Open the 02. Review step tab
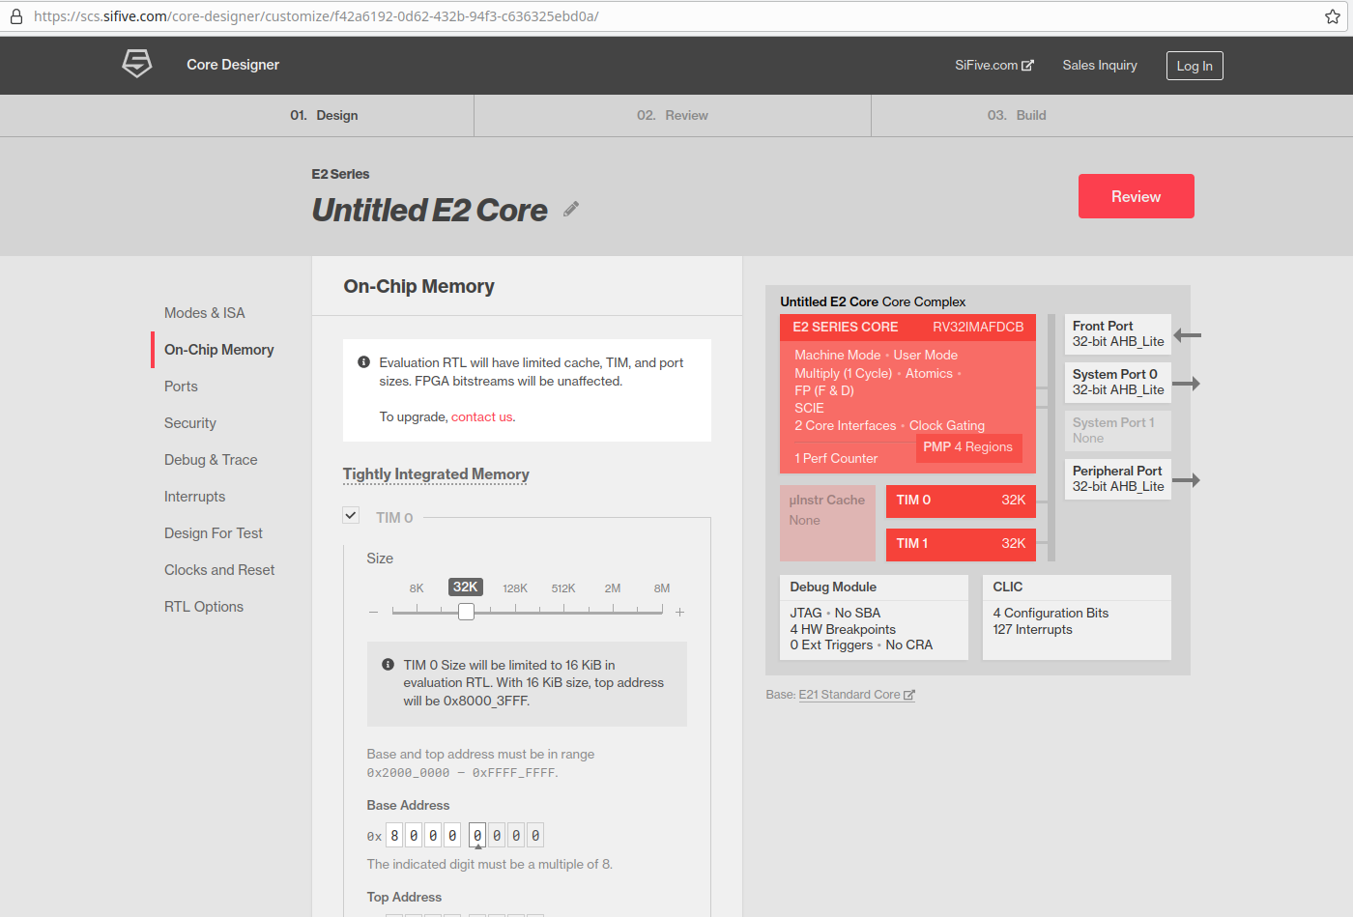Viewport: 1353px width, 917px height. click(673, 115)
